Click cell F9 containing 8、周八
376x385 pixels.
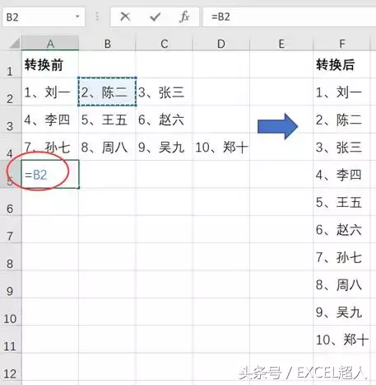[x=342, y=284]
